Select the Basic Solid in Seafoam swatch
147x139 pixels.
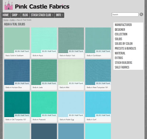(x=17, y=40)
